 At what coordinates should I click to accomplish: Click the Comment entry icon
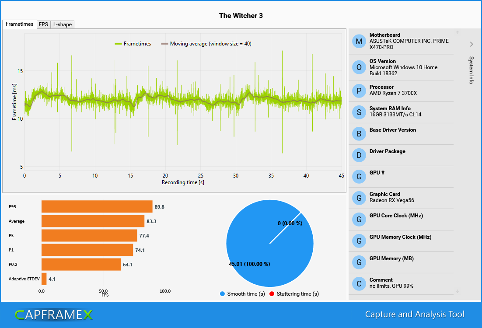tap(359, 283)
